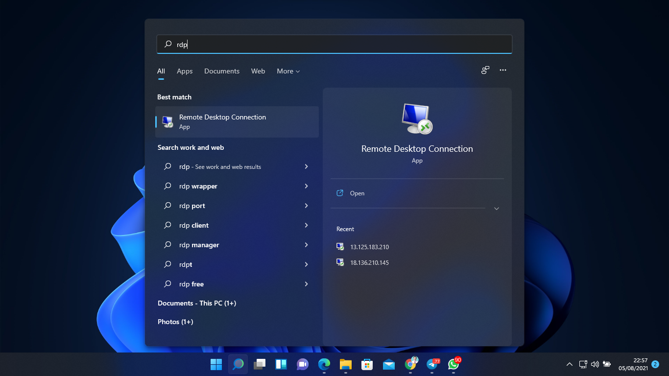Open Google Chrome from the taskbar
Screen dimensions: 669x376
(x=411, y=364)
